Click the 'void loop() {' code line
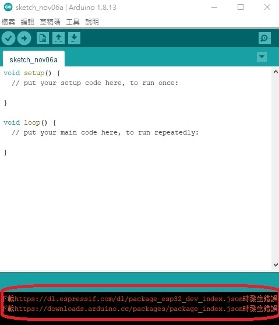The height and width of the screenshot is (325, 279). [x=30, y=123]
